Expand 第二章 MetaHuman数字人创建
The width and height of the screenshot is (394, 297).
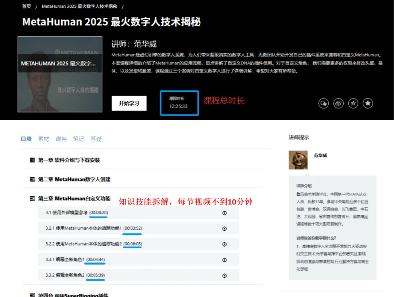74,179
